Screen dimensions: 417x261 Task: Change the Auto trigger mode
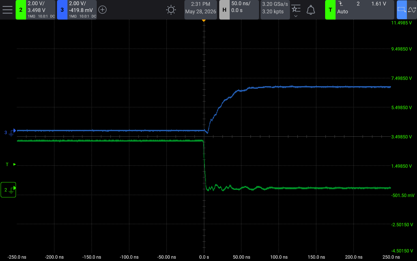point(343,11)
